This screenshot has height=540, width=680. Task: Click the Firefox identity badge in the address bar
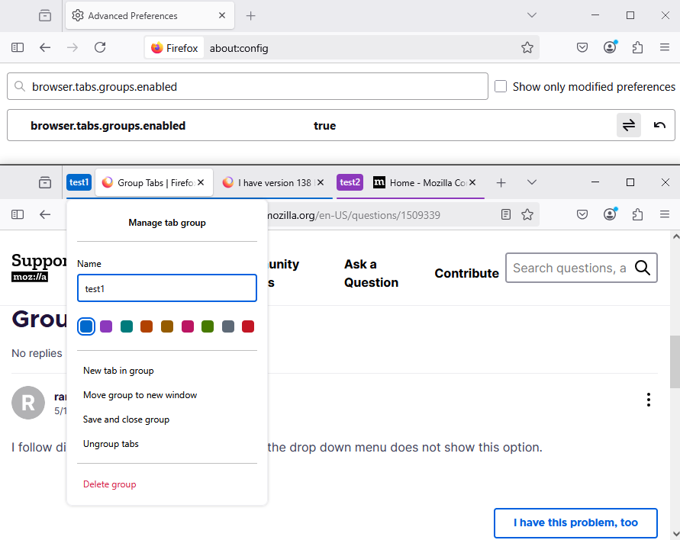174,48
